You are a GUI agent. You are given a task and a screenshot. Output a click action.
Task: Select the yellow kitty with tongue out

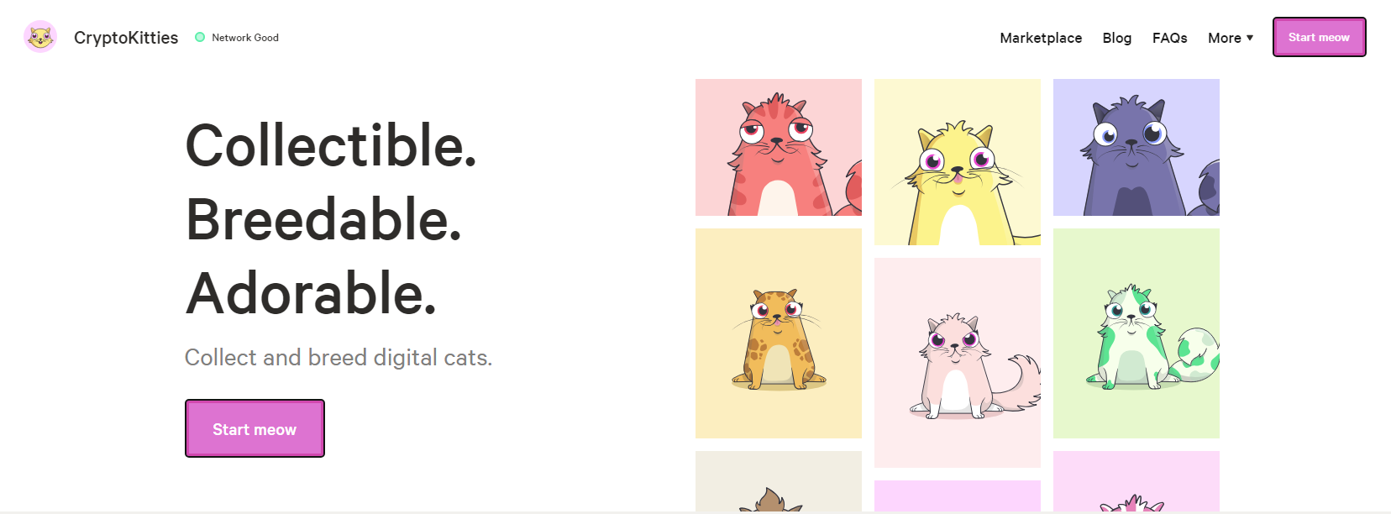pos(958,162)
